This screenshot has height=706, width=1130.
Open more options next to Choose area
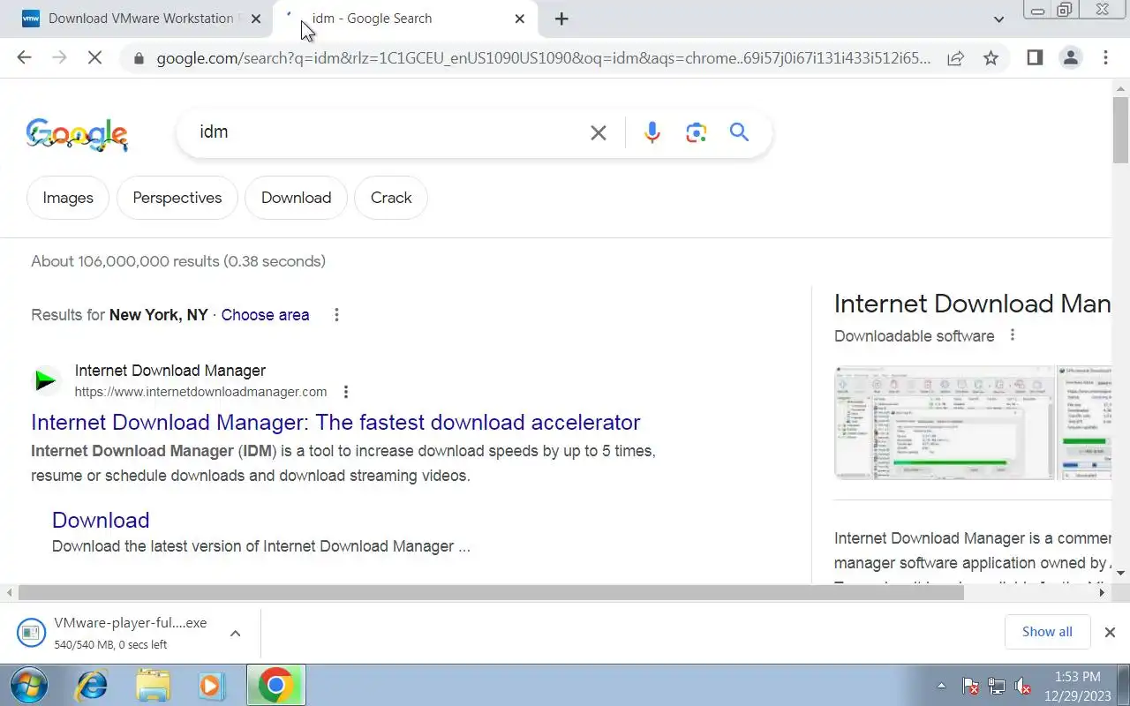pos(336,315)
